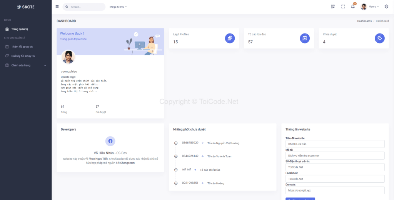Click the Chỉnh sửa trang store icon
Image resolution: width=394 pixels, height=200 pixels.
[x=7, y=65]
